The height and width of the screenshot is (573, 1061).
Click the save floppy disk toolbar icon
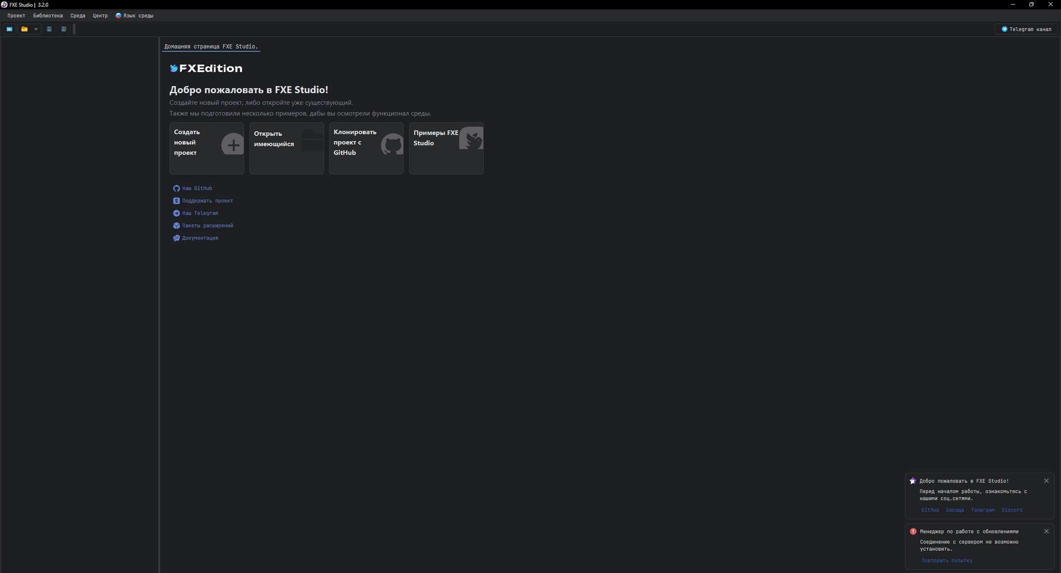tap(49, 29)
